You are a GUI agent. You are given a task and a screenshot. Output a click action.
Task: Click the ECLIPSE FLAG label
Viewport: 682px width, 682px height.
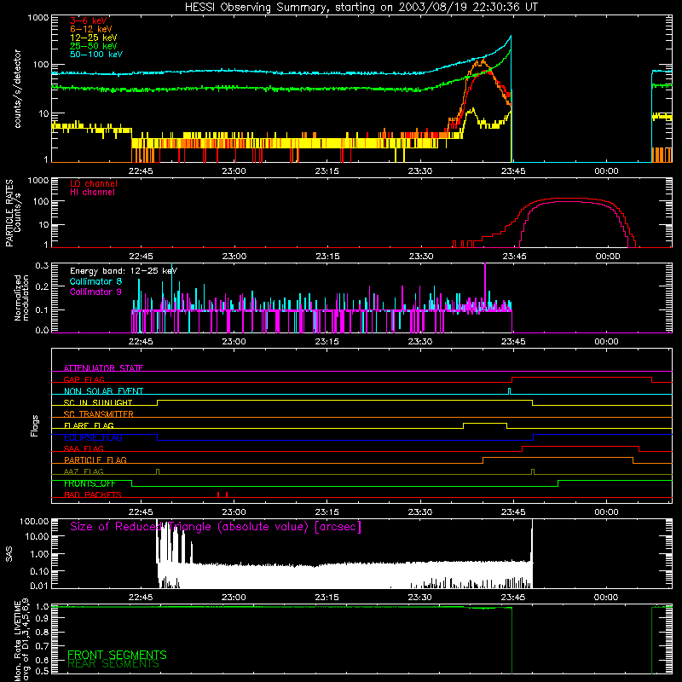coord(93,437)
